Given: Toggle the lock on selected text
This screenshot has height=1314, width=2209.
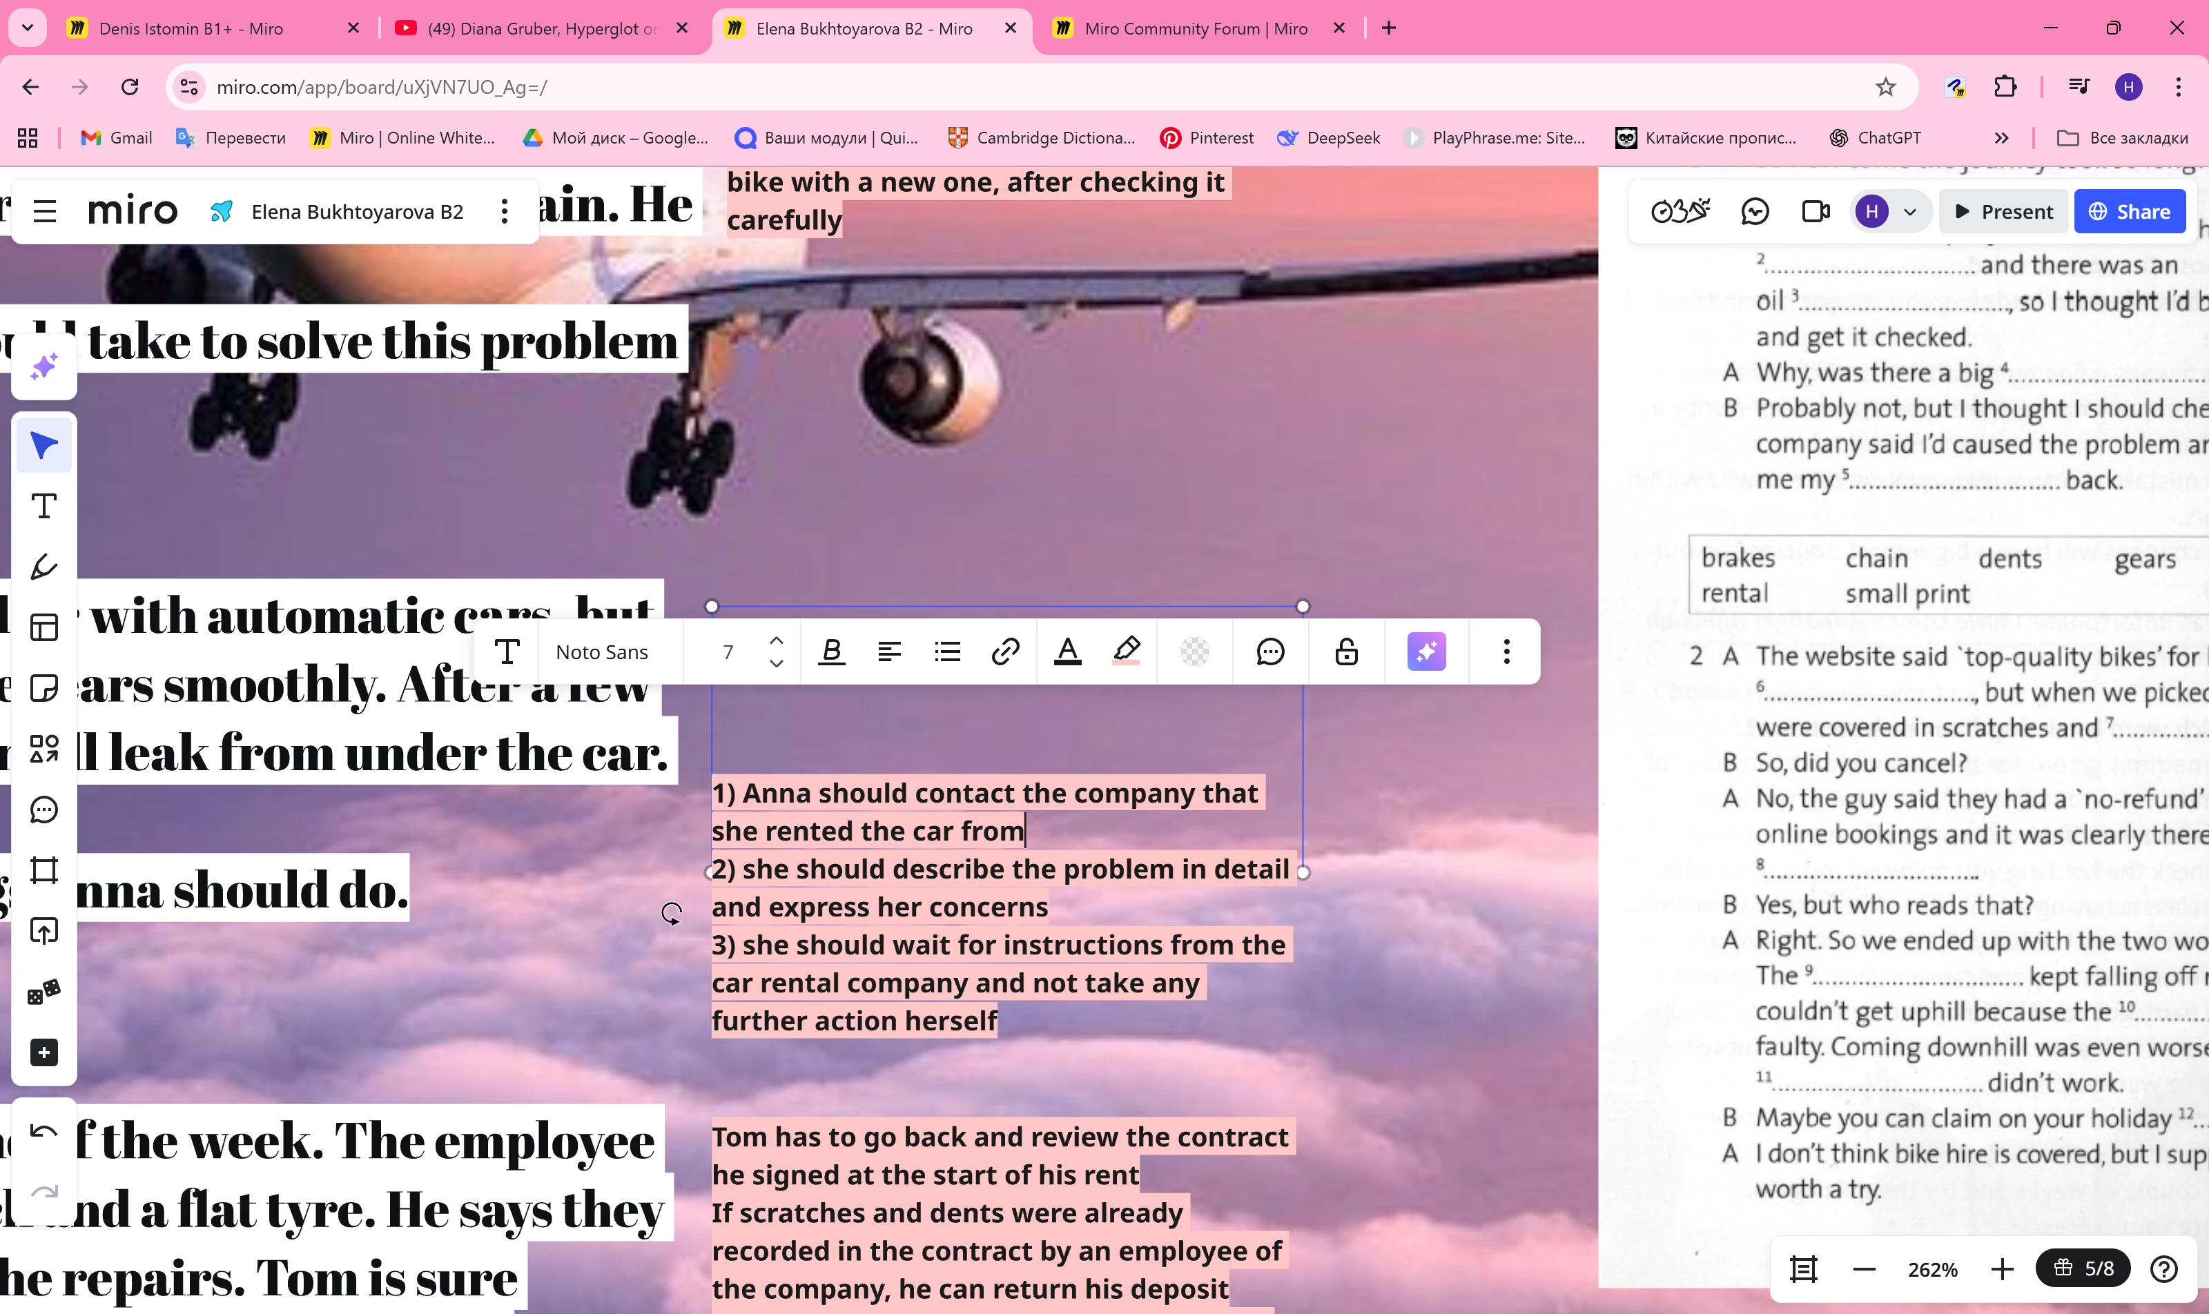Looking at the screenshot, I should point(1346,653).
